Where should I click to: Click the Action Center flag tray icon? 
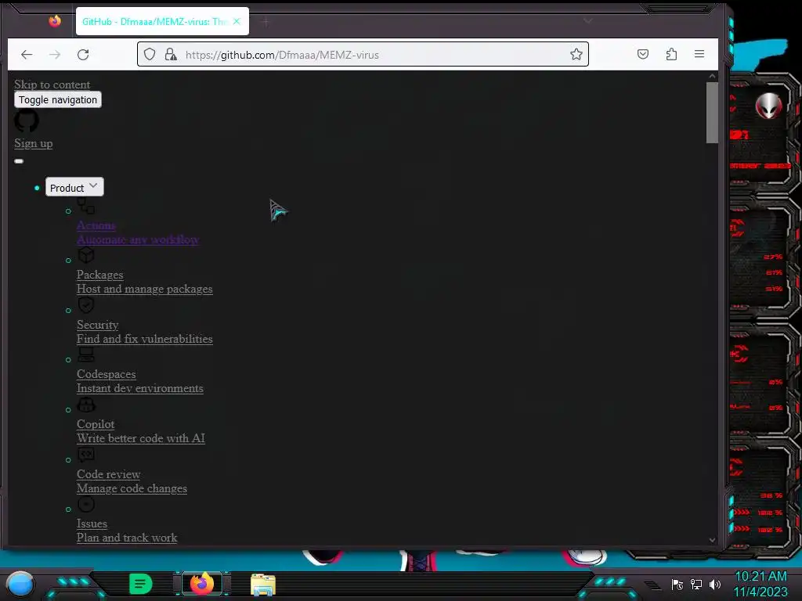pyautogui.click(x=677, y=584)
